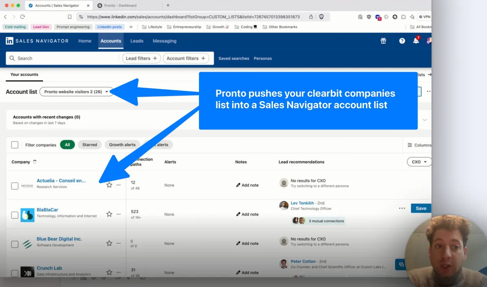This screenshot has width=487, height=287.
Task: Star the BlaBlaCar account
Action: pyautogui.click(x=109, y=214)
